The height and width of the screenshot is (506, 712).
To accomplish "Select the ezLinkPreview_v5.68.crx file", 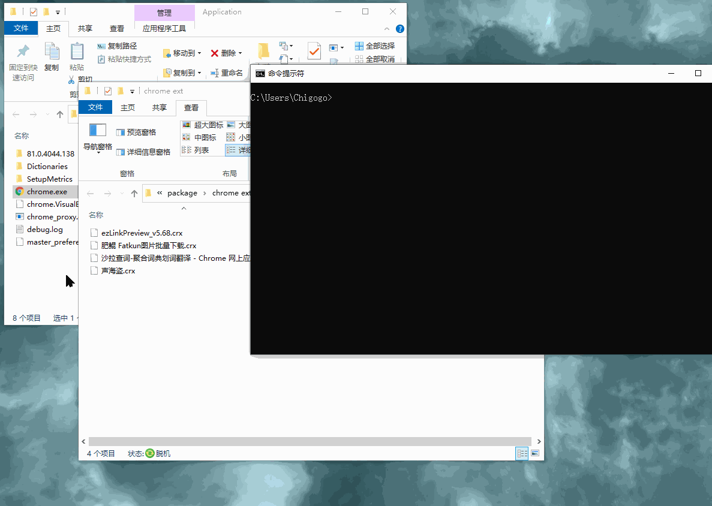I will tap(142, 233).
